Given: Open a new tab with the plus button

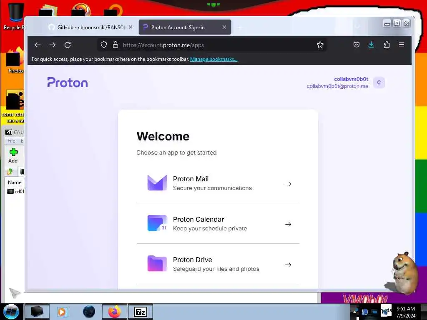Looking at the screenshot, I should click(240, 27).
